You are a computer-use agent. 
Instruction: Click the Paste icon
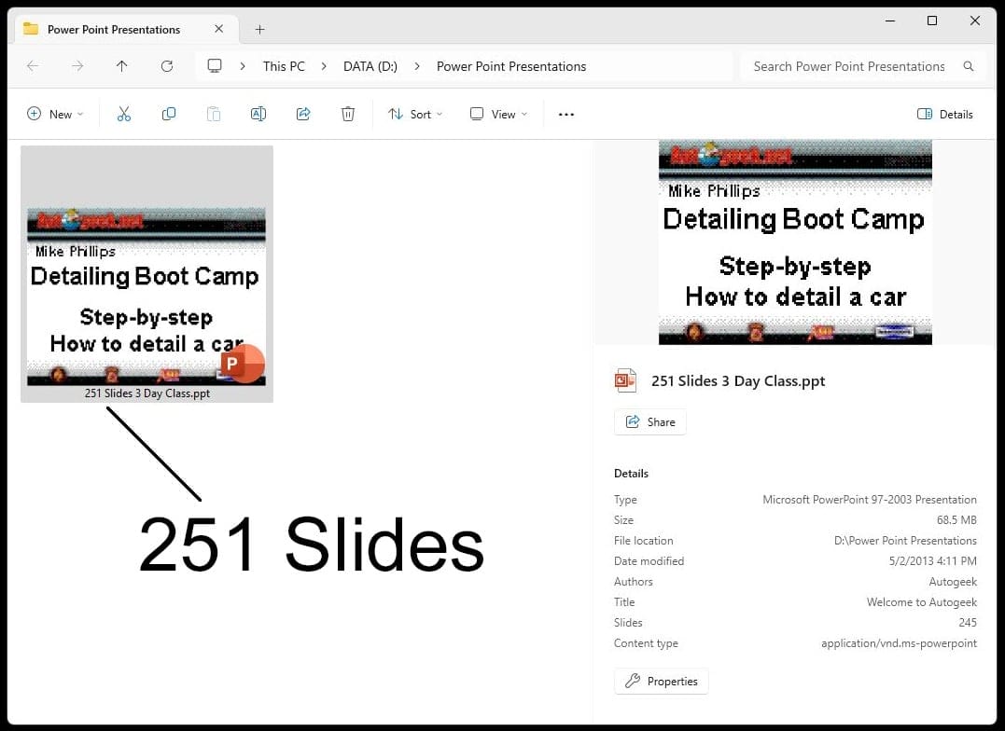click(x=214, y=113)
